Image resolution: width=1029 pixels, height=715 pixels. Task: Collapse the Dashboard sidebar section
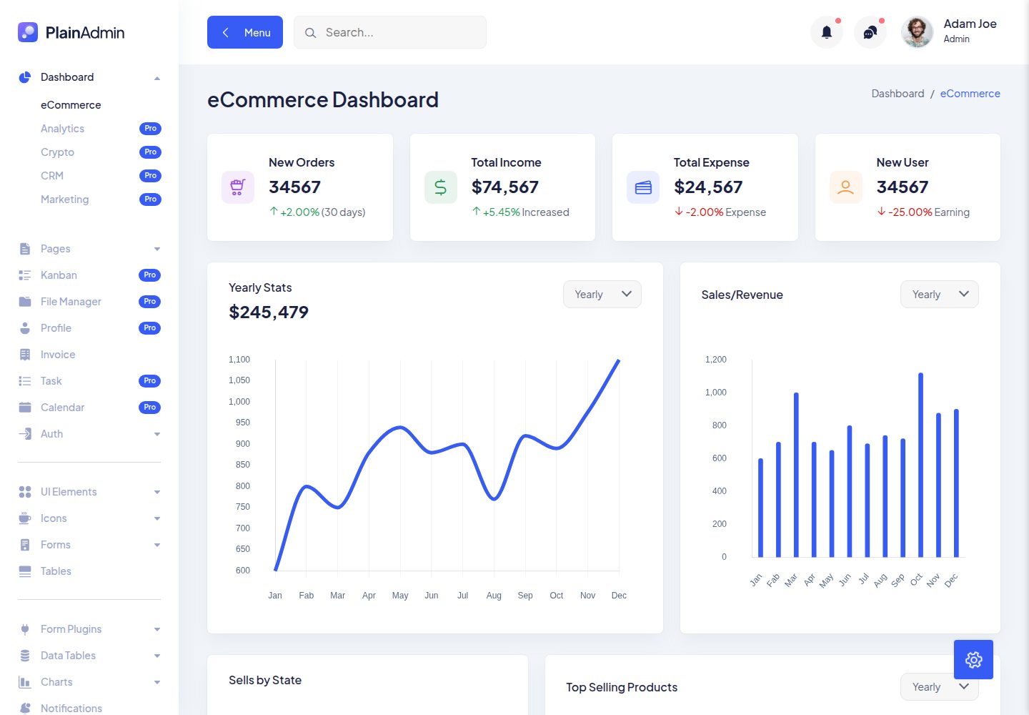pos(157,78)
